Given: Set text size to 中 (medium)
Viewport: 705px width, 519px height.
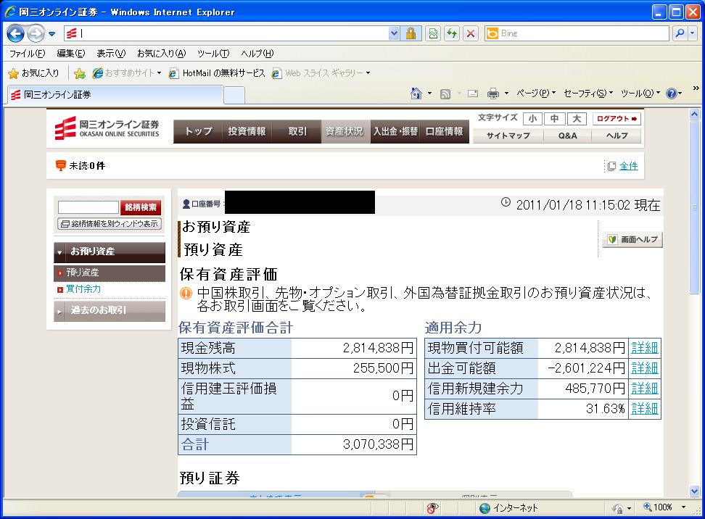Looking at the screenshot, I should (554, 119).
